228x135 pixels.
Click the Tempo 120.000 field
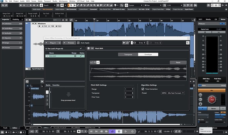coord(167,131)
